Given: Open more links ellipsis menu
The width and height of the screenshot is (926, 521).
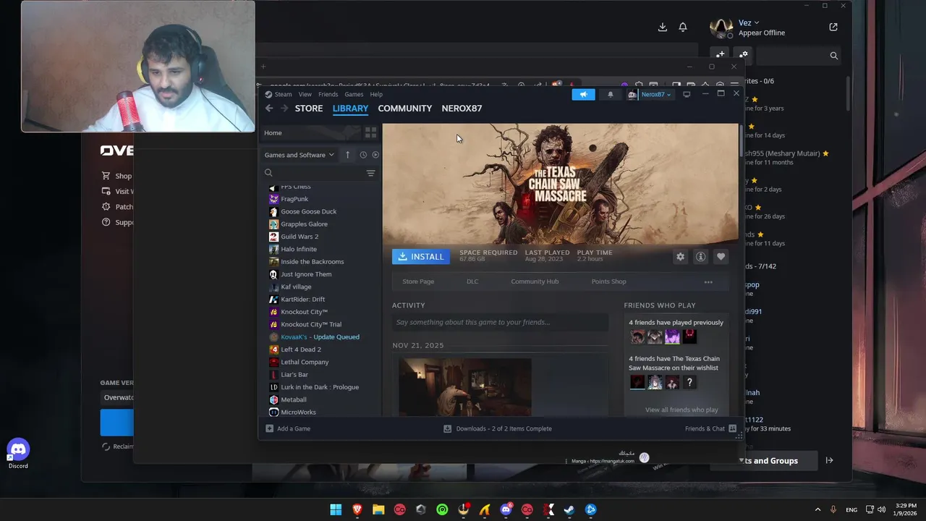Looking at the screenshot, I should (x=708, y=281).
